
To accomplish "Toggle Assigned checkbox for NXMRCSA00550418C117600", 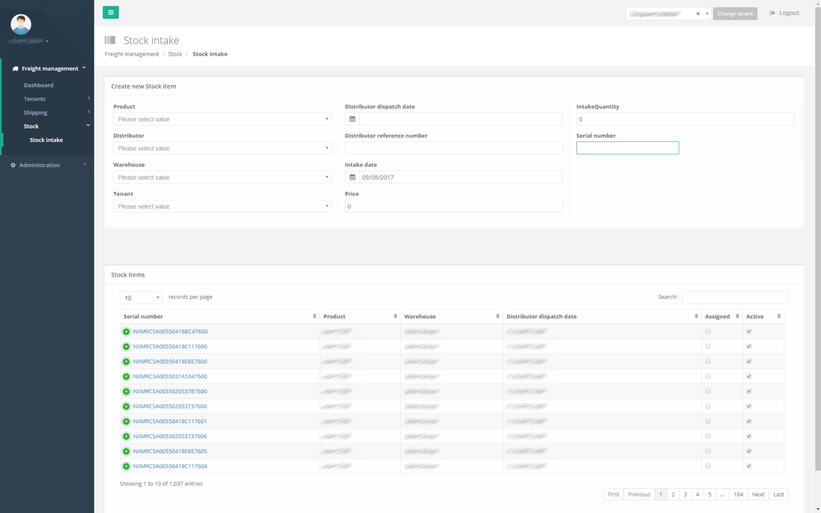I will click(708, 347).
